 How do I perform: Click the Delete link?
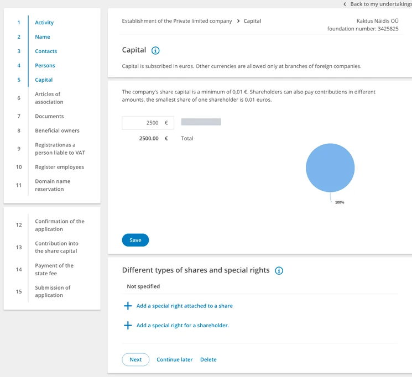click(208, 360)
